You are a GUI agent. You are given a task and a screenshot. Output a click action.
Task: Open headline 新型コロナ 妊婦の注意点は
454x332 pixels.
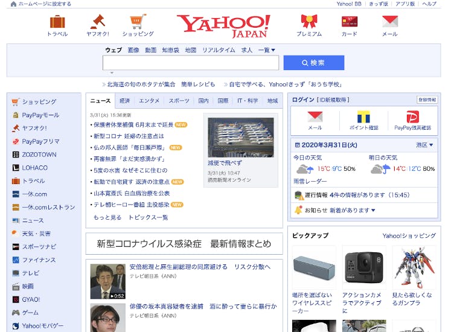click(129, 136)
